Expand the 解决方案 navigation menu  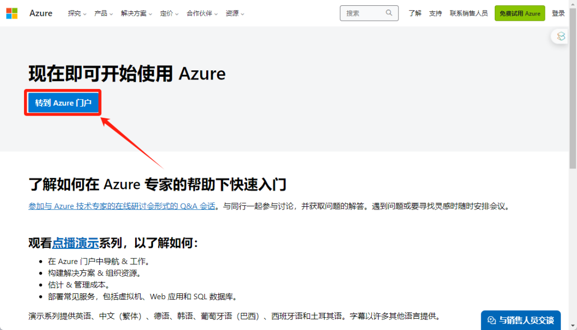click(x=133, y=13)
